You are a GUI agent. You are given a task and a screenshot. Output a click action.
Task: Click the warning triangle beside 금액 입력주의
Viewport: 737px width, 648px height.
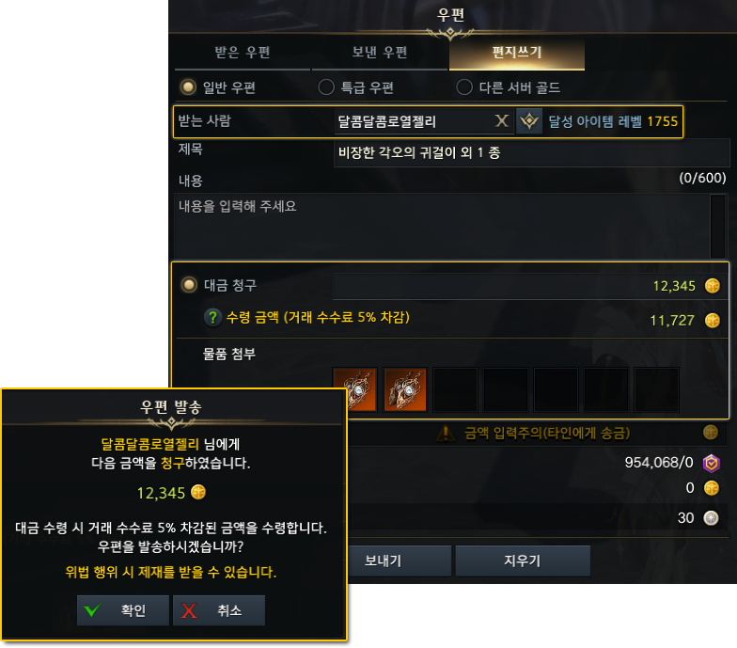446,433
